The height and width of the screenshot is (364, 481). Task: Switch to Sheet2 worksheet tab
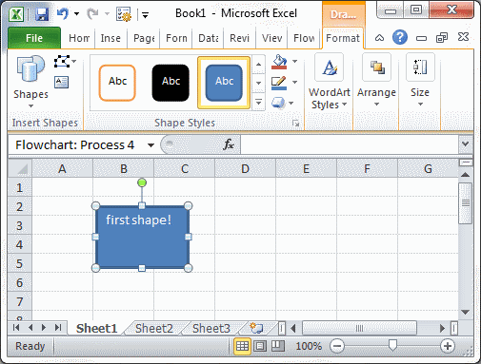tap(154, 328)
